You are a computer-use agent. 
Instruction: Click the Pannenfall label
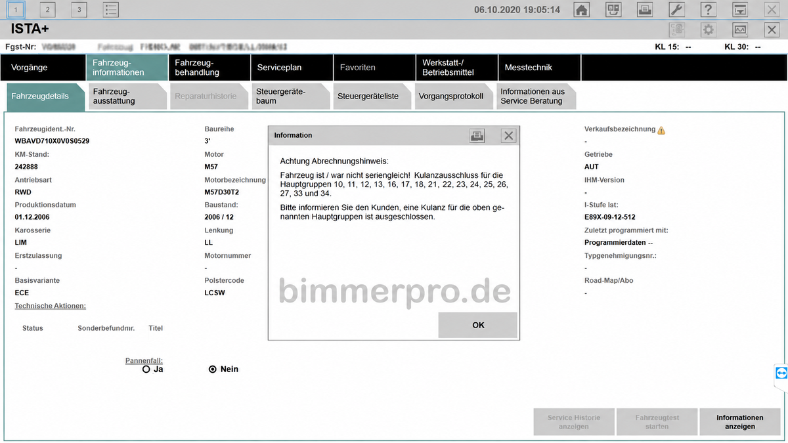(144, 360)
